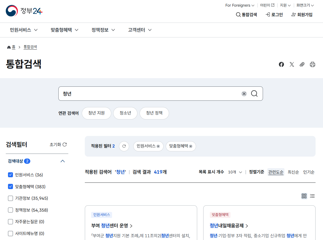
Task: Copy the page link via paperclip icon
Action: (x=302, y=64)
